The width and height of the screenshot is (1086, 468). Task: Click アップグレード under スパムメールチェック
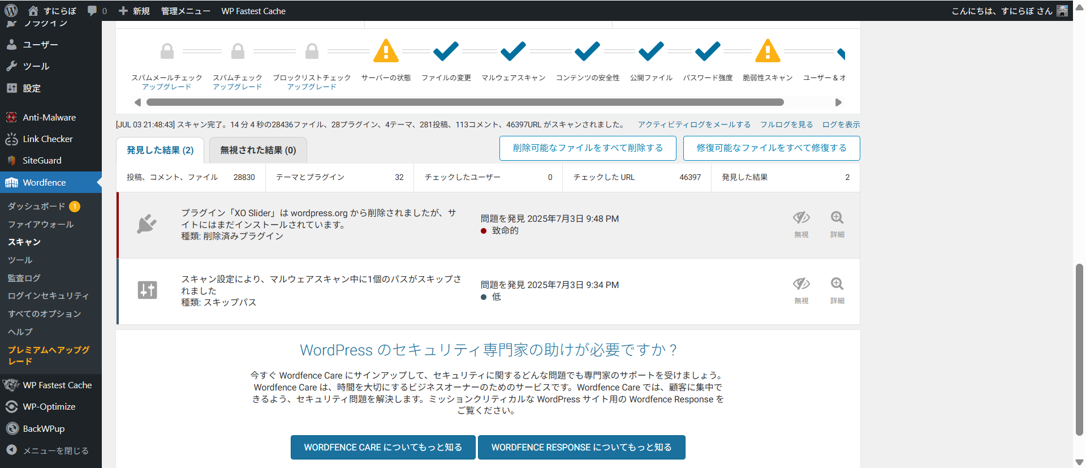coord(167,87)
